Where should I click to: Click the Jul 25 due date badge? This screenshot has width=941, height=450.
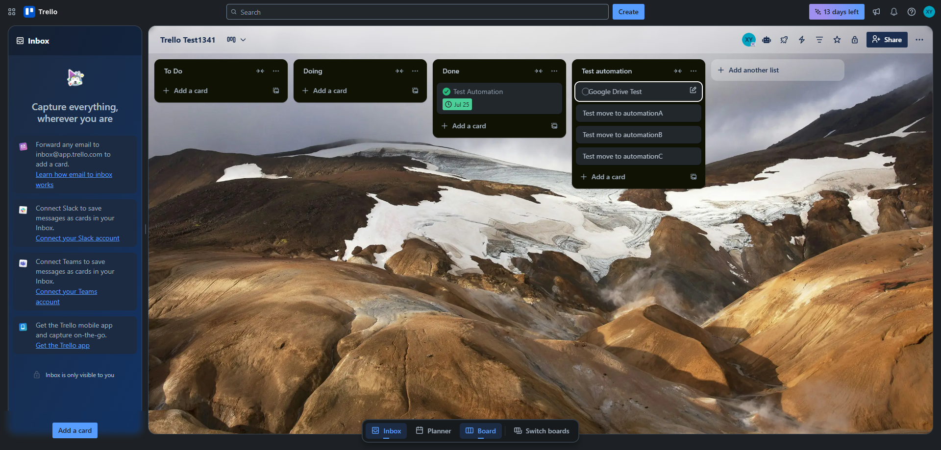tap(457, 104)
